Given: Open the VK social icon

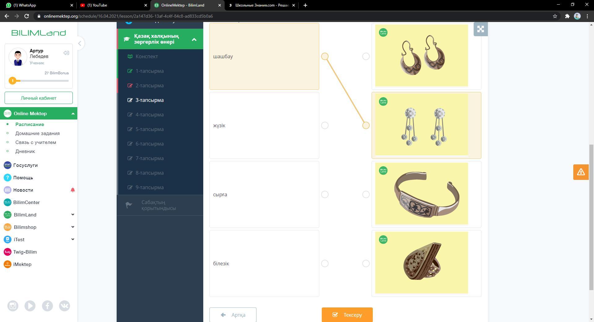Looking at the screenshot, I should tap(64, 306).
